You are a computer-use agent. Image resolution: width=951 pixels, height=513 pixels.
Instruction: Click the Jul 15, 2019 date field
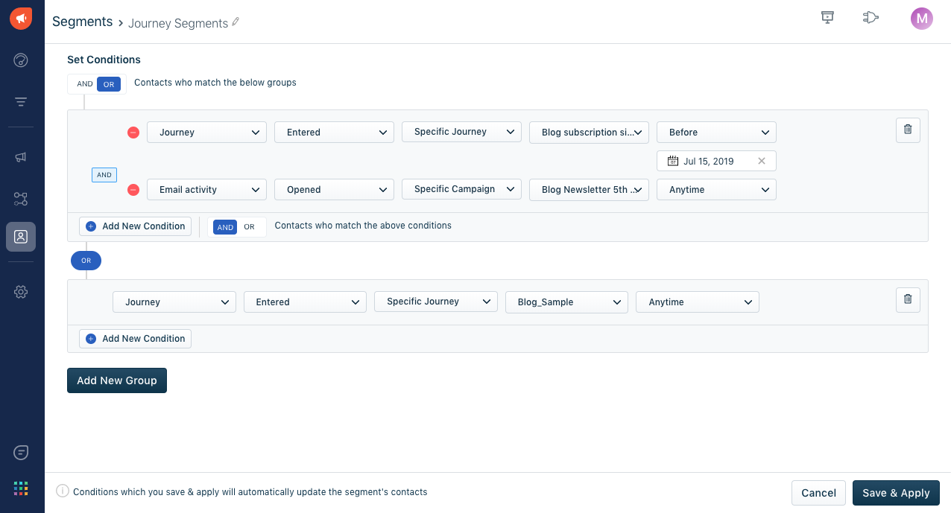708,161
